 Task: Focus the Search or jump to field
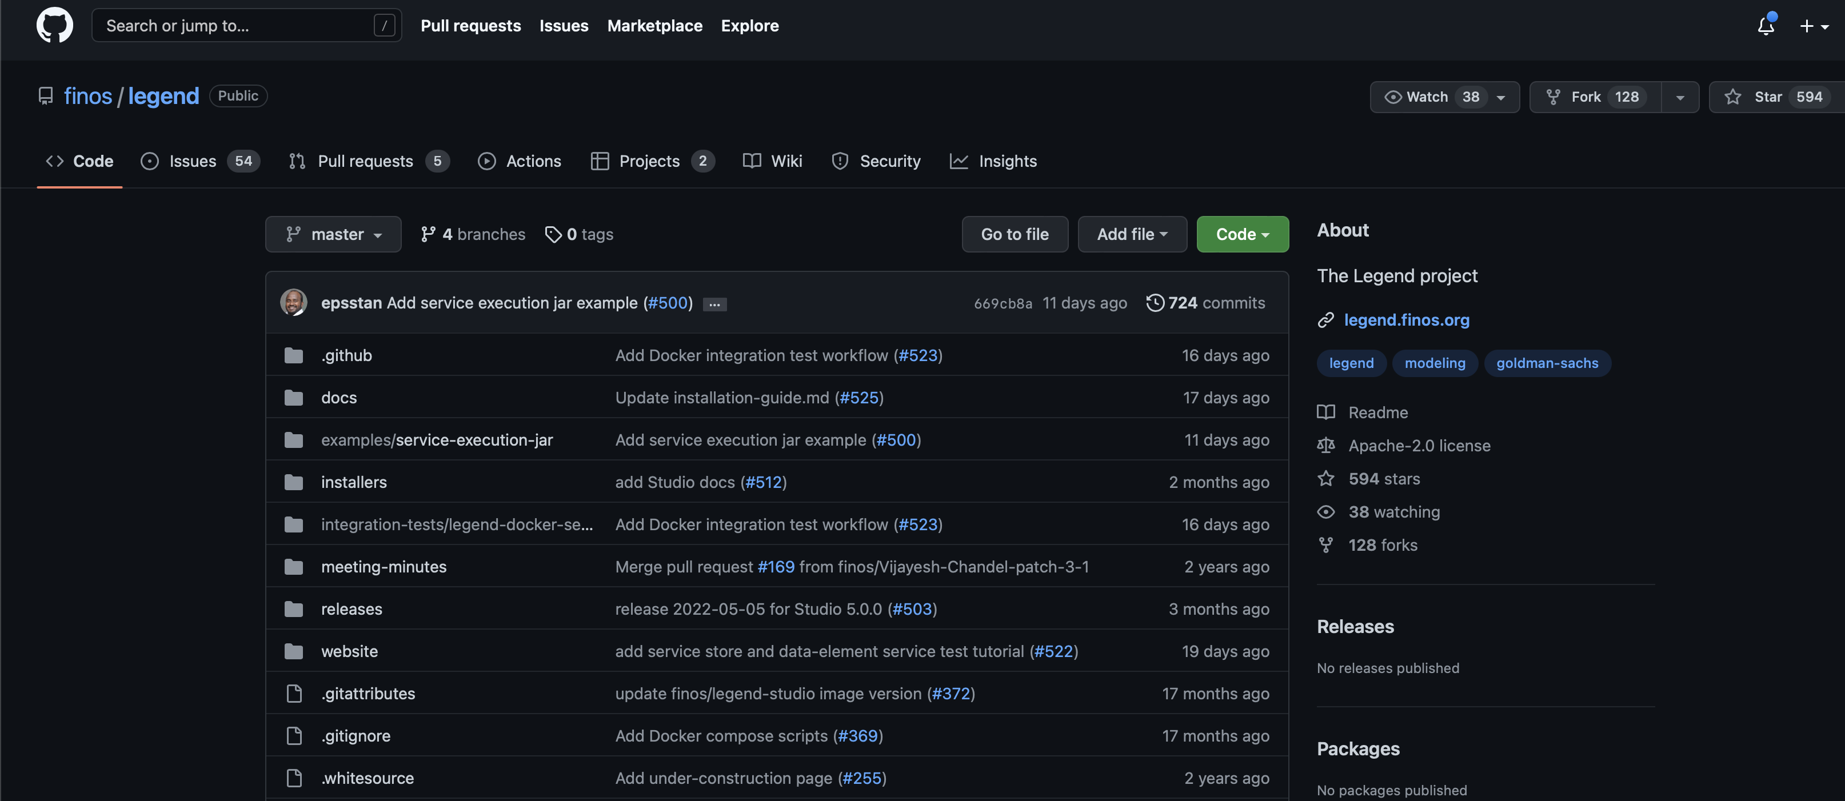(x=246, y=25)
